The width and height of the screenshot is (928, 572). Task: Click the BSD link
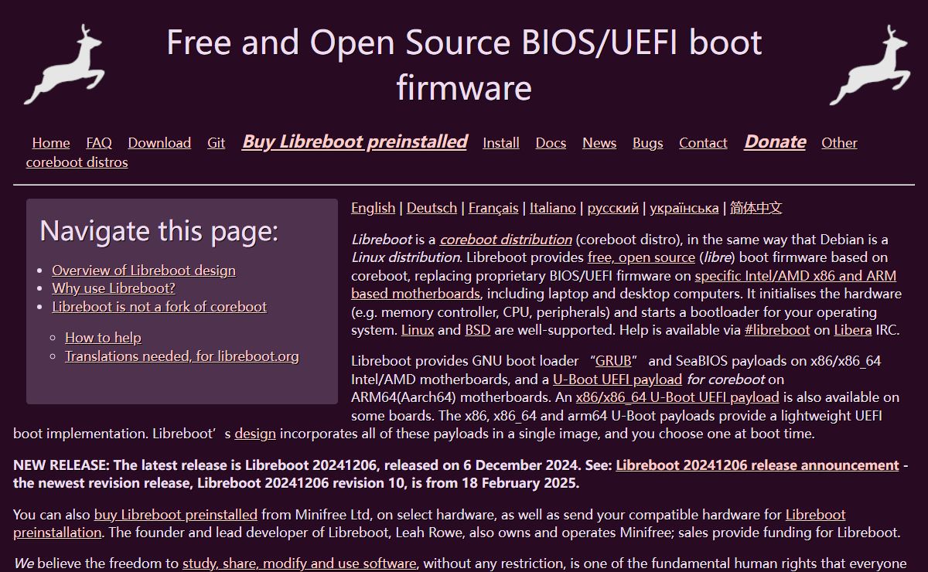coord(478,330)
